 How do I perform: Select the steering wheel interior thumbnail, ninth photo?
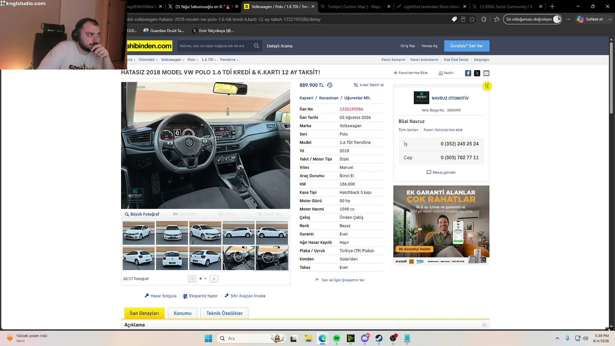(x=238, y=258)
